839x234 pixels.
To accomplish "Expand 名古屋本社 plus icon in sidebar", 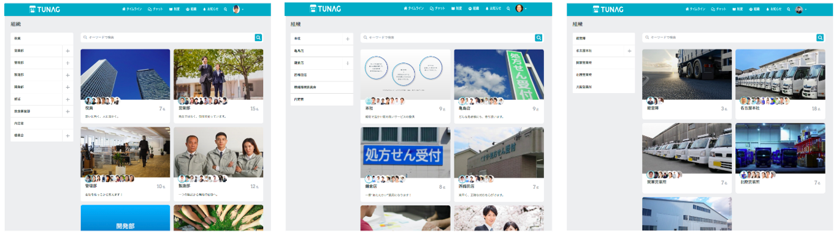I will point(629,51).
